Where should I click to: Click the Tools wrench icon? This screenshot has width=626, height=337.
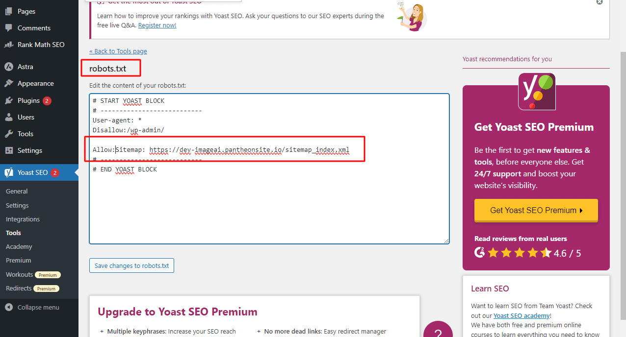(x=9, y=134)
